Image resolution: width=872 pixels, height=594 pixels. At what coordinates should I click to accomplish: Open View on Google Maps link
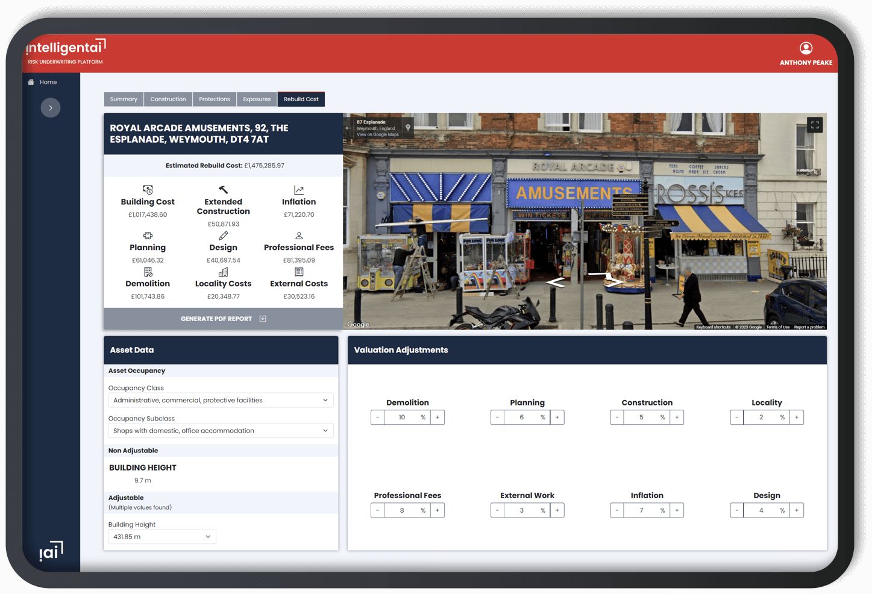(378, 134)
